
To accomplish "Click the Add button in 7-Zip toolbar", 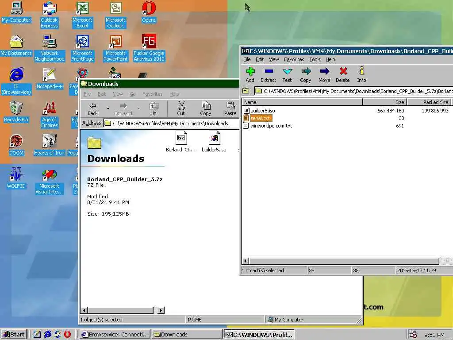I will (x=250, y=74).
